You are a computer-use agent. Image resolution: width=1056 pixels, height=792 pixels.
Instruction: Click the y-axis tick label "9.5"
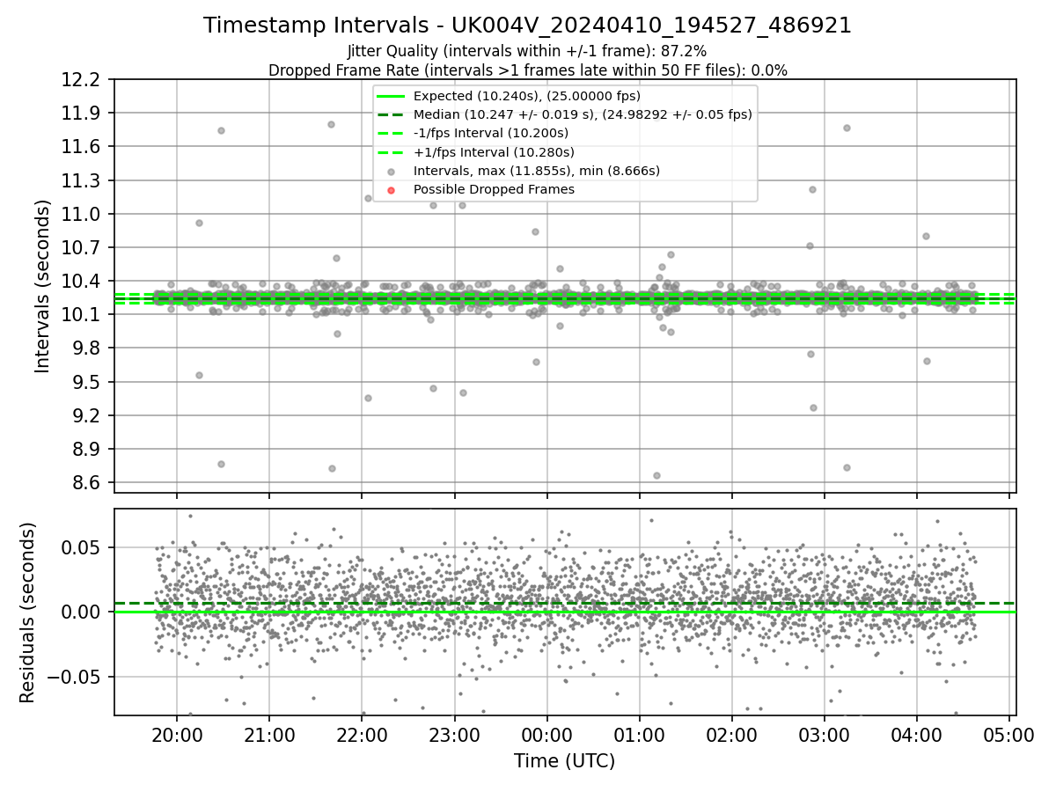tap(88, 382)
